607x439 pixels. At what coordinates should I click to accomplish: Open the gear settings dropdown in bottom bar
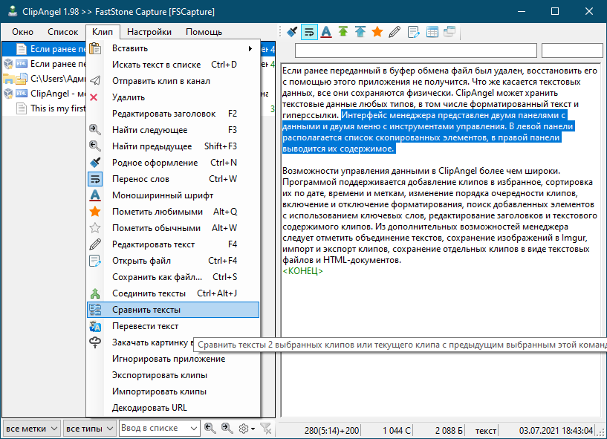click(247, 429)
